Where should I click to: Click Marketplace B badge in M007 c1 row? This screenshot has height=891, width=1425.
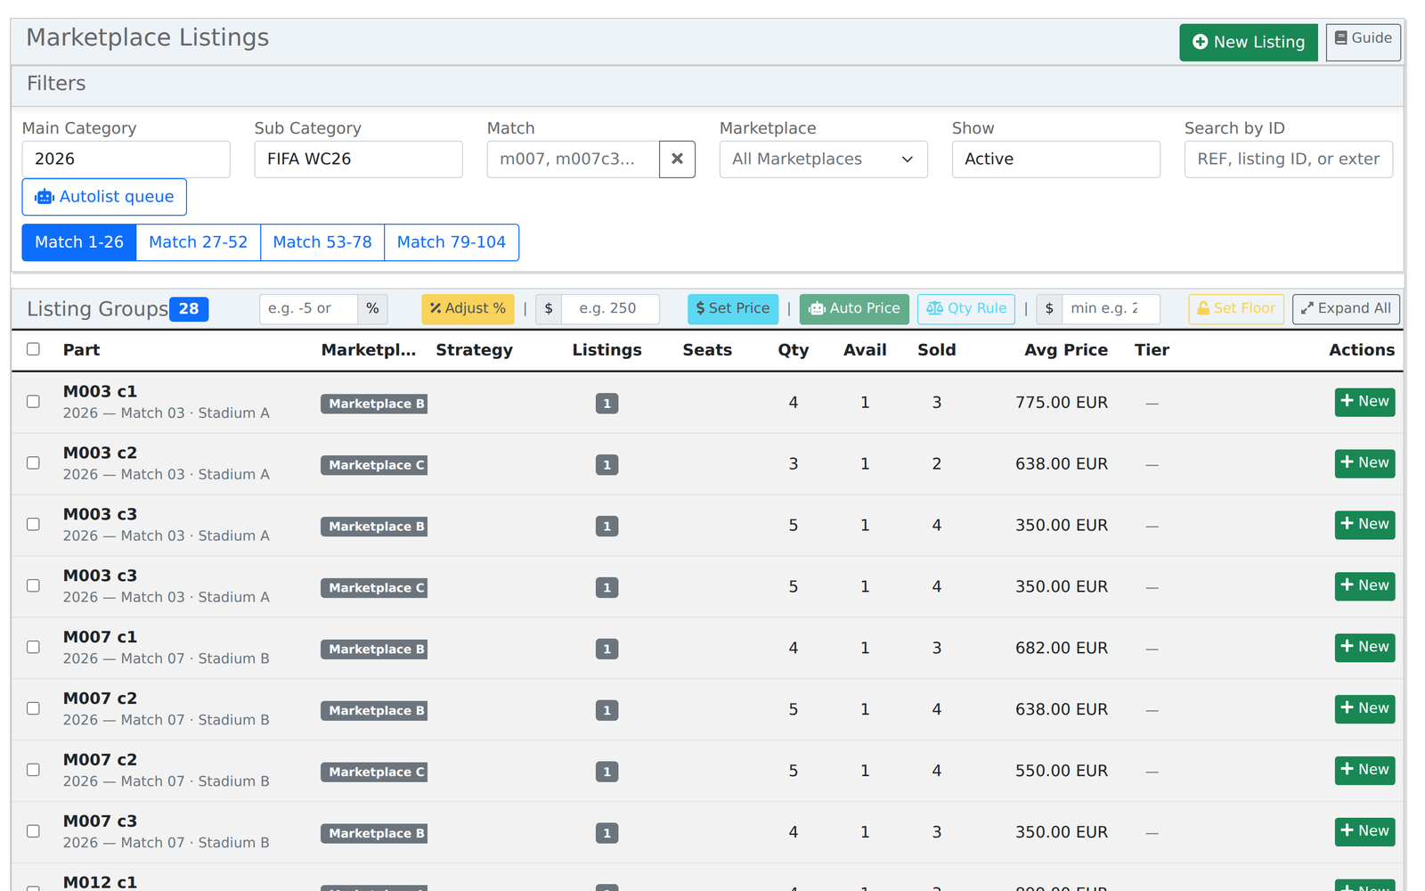[x=374, y=650]
